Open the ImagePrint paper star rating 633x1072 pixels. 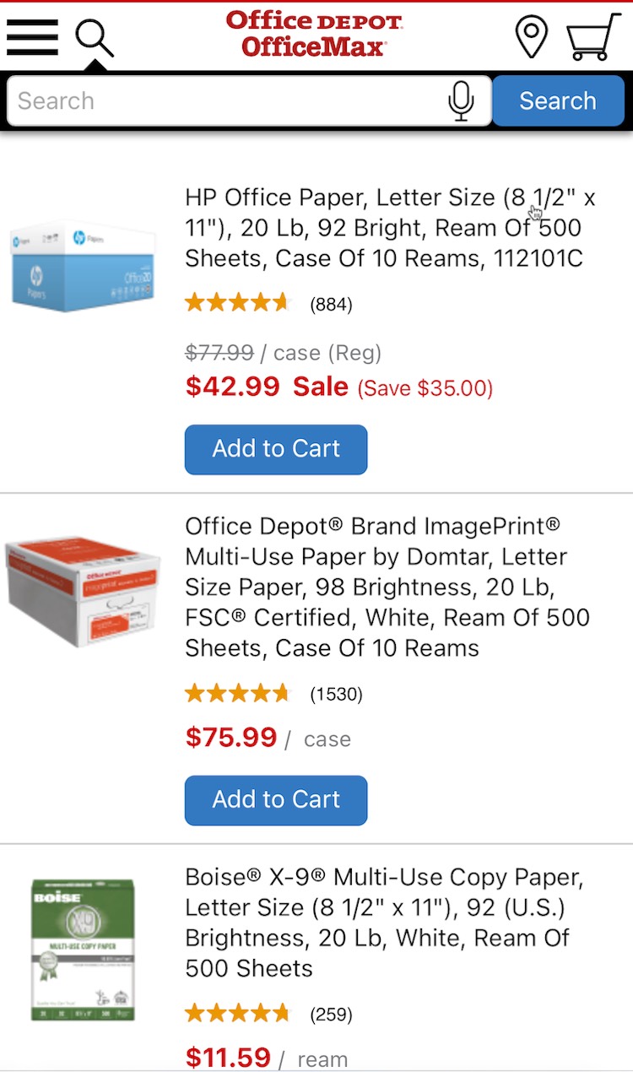(x=237, y=694)
